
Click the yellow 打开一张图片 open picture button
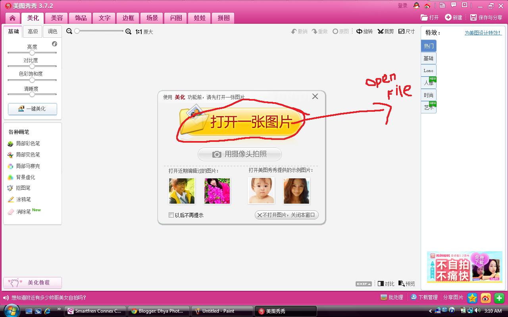(x=241, y=121)
